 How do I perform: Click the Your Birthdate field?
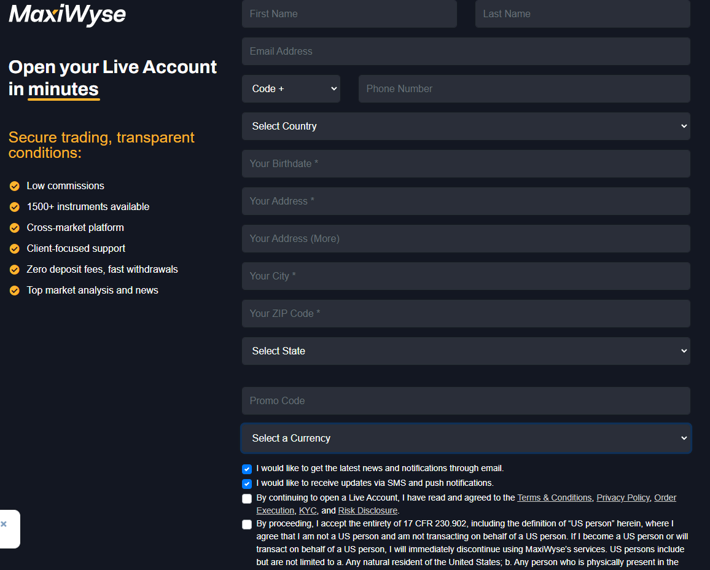tap(466, 164)
